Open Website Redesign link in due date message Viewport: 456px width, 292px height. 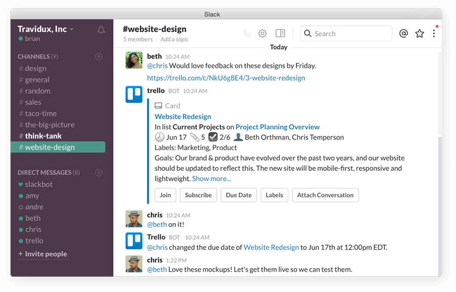click(271, 247)
